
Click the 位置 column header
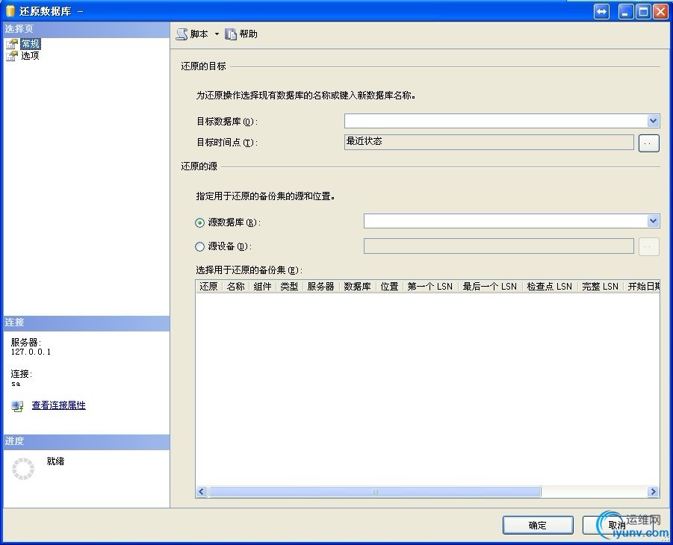(390, 286)
